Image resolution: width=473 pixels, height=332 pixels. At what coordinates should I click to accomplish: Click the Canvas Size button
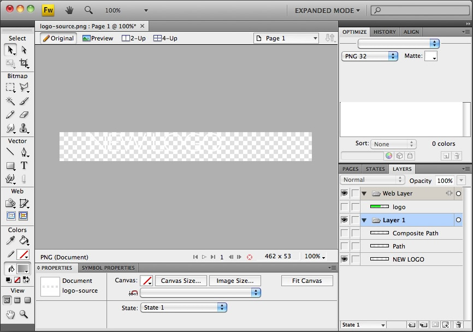click(181, 281)
